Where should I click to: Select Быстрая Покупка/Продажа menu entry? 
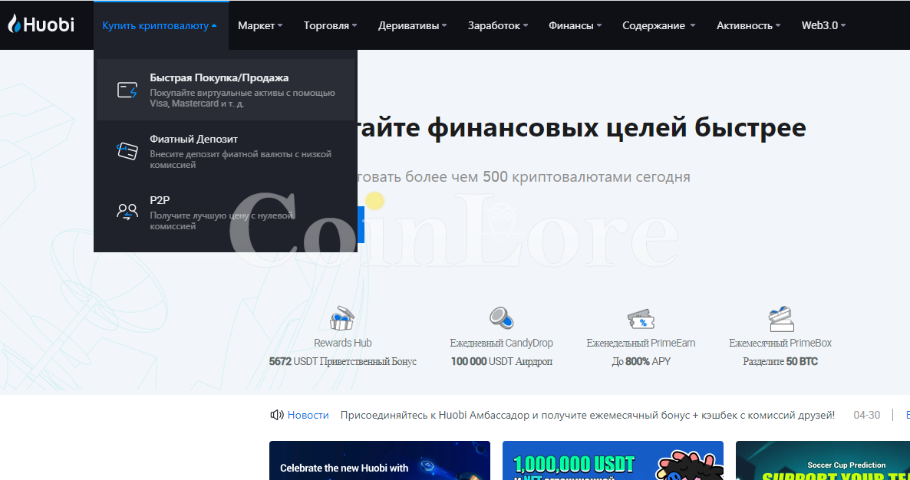tap(225, 90)
